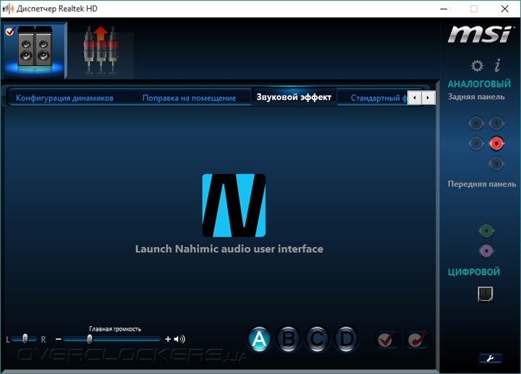
Task: Click the purple front panel jack
Action: click(x=486, y=251)
